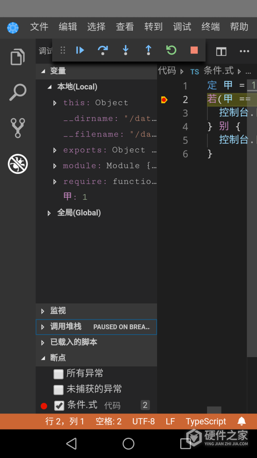This screenshot has width=257, height=458.
Task: Stop the debugger with red square
Action: 194,50
